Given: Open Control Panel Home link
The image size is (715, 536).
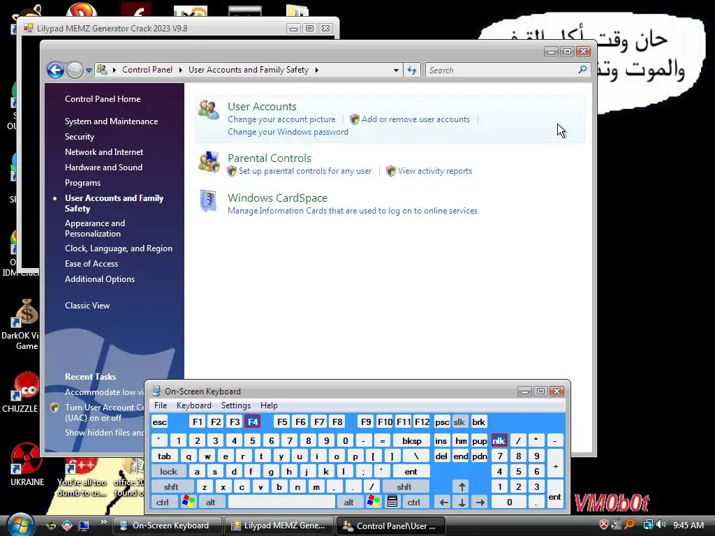Looking at the screenshot, I should tap(103, 99).
